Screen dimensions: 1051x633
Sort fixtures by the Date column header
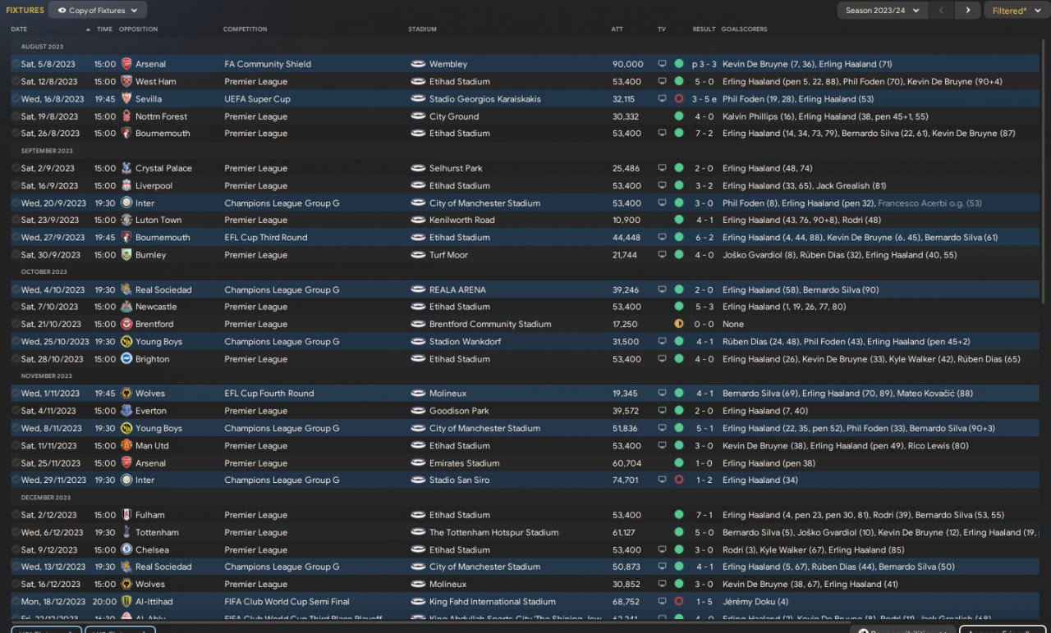pos(19,30)
